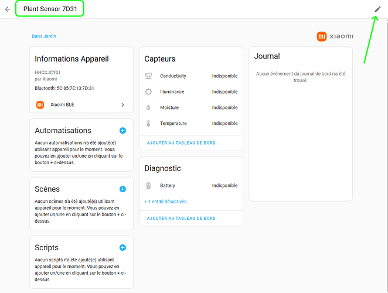388x293 pixels.
Task: Click the Conductivity sensor icon
Action: 148,76
